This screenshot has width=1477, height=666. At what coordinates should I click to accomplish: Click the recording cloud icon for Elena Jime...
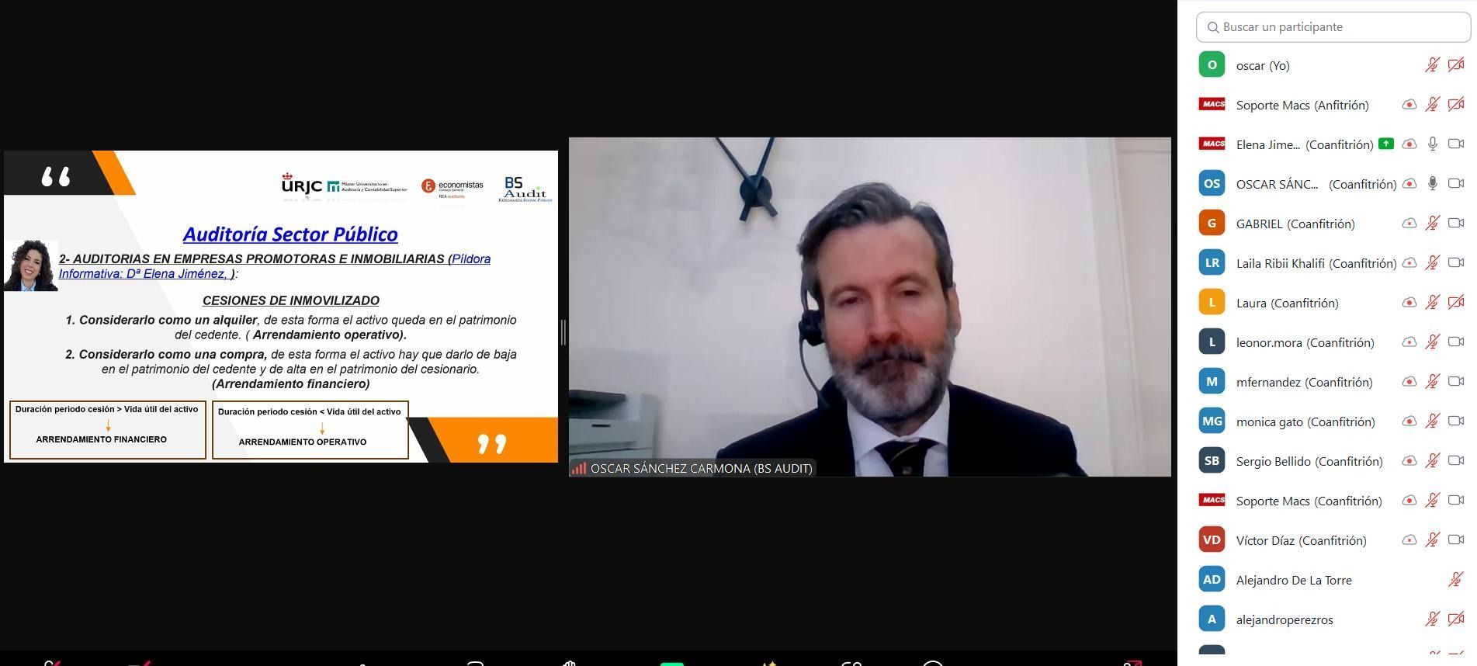click(1409, 144)
